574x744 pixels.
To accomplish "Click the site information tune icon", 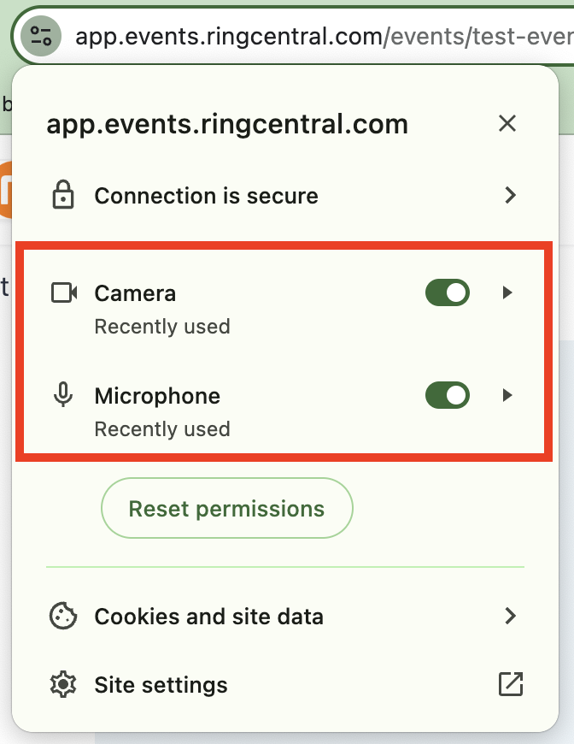I will [40, 36].
